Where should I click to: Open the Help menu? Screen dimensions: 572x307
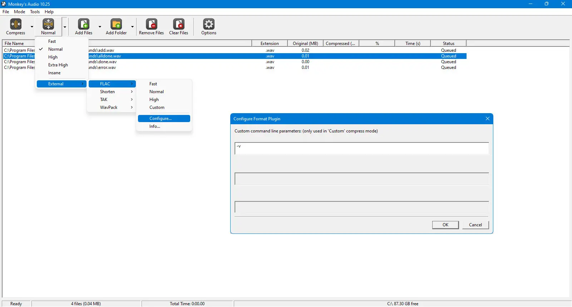click(49, 12)
